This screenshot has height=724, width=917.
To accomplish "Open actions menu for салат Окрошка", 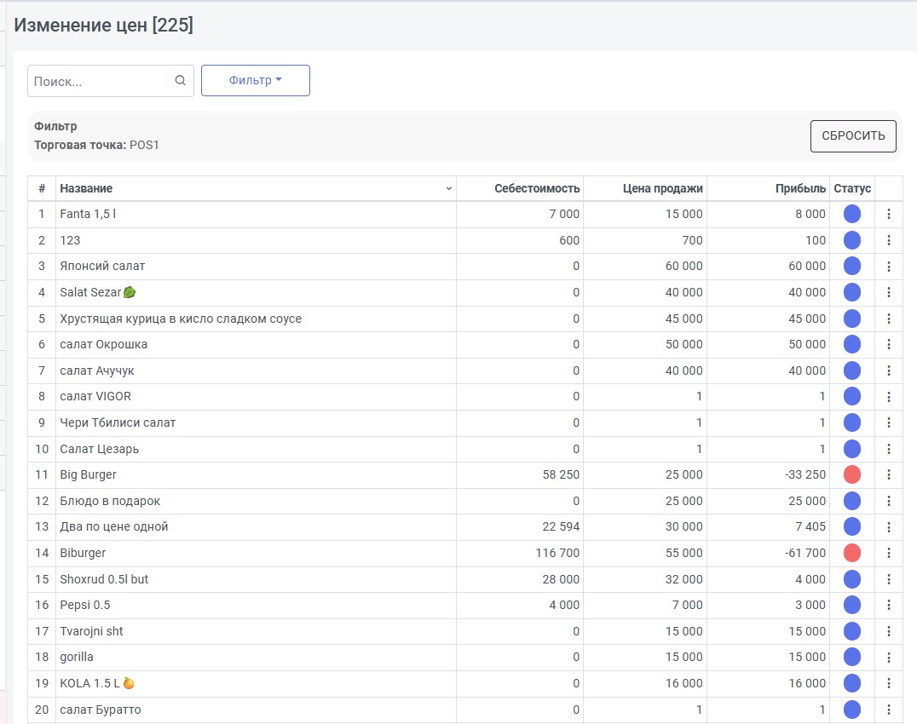I will 888,344.
